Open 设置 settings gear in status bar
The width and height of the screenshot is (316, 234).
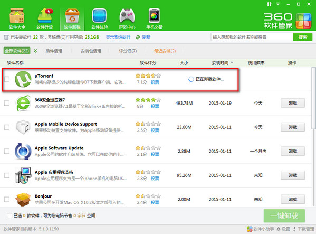(283, 229)
